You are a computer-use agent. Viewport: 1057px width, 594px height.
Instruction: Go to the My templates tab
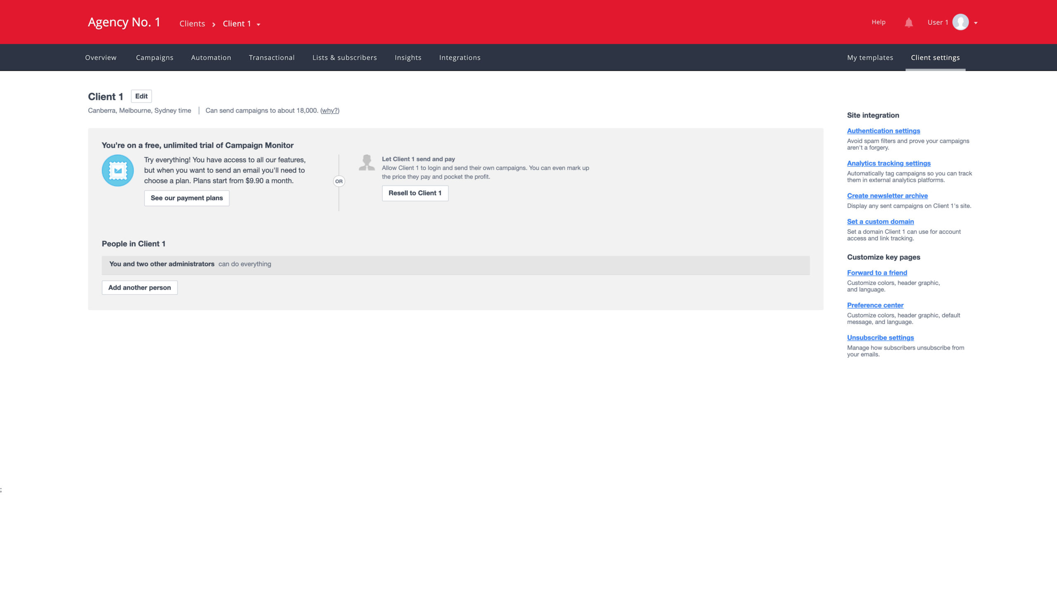870,58
